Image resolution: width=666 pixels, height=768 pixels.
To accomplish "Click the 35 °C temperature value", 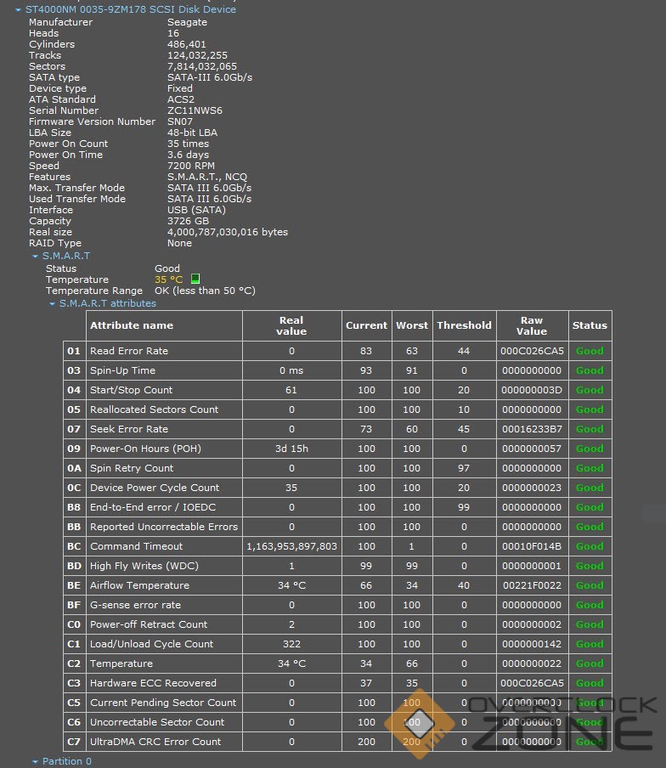I will click(x=168, y=280).
